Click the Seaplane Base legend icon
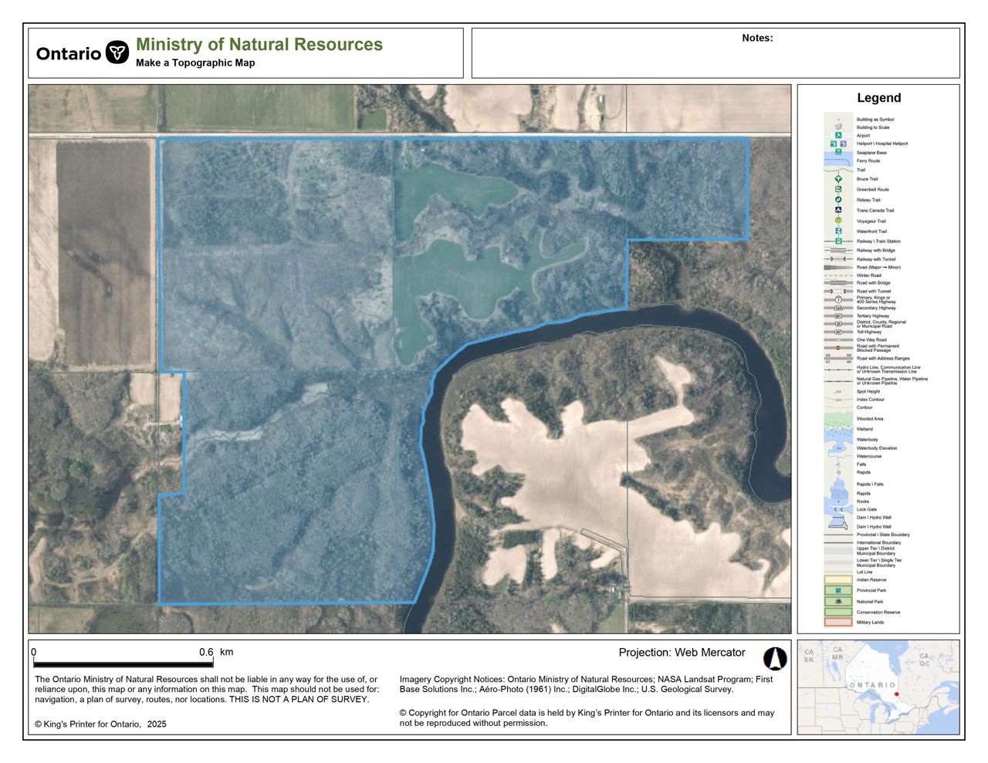Viewport: 988px width, 763px height. (x=838, y=153)
